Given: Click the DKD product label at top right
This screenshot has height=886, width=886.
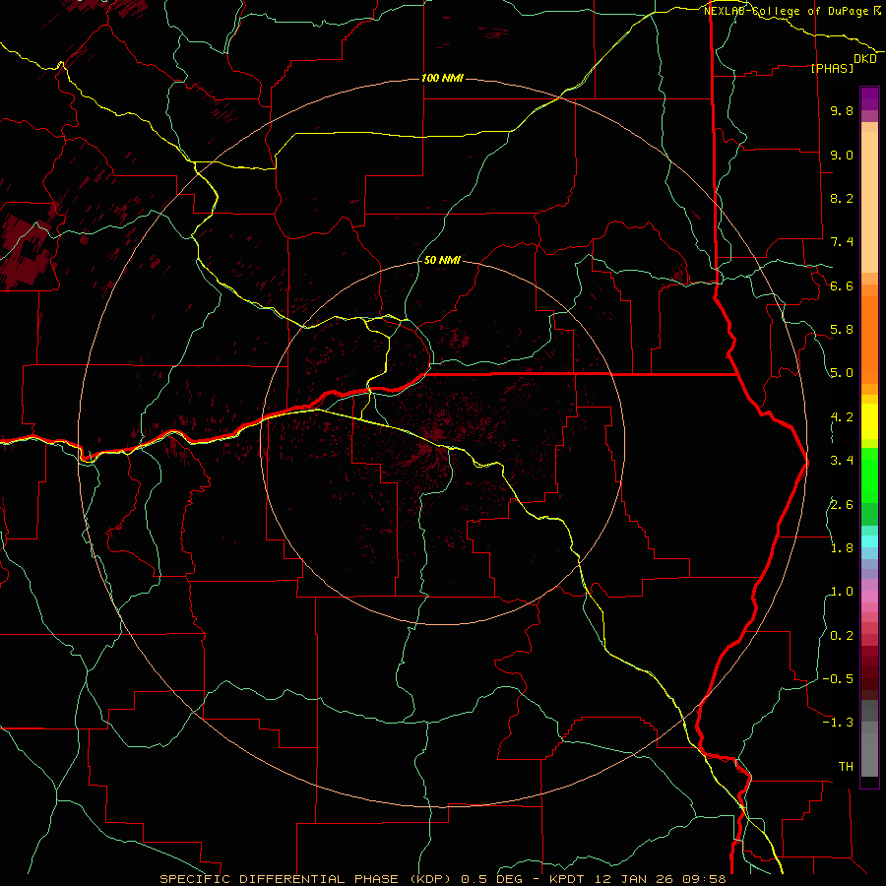Looking at the screenshot, I should 865,59.
